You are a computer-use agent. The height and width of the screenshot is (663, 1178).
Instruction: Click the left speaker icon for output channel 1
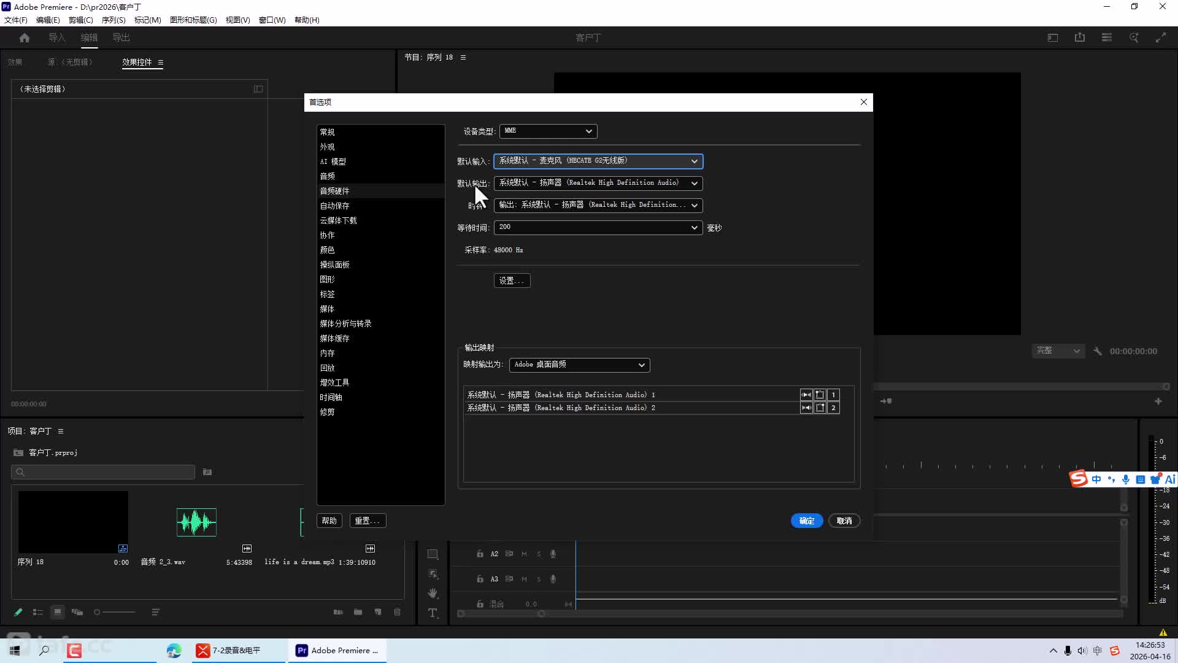(806, 395)
